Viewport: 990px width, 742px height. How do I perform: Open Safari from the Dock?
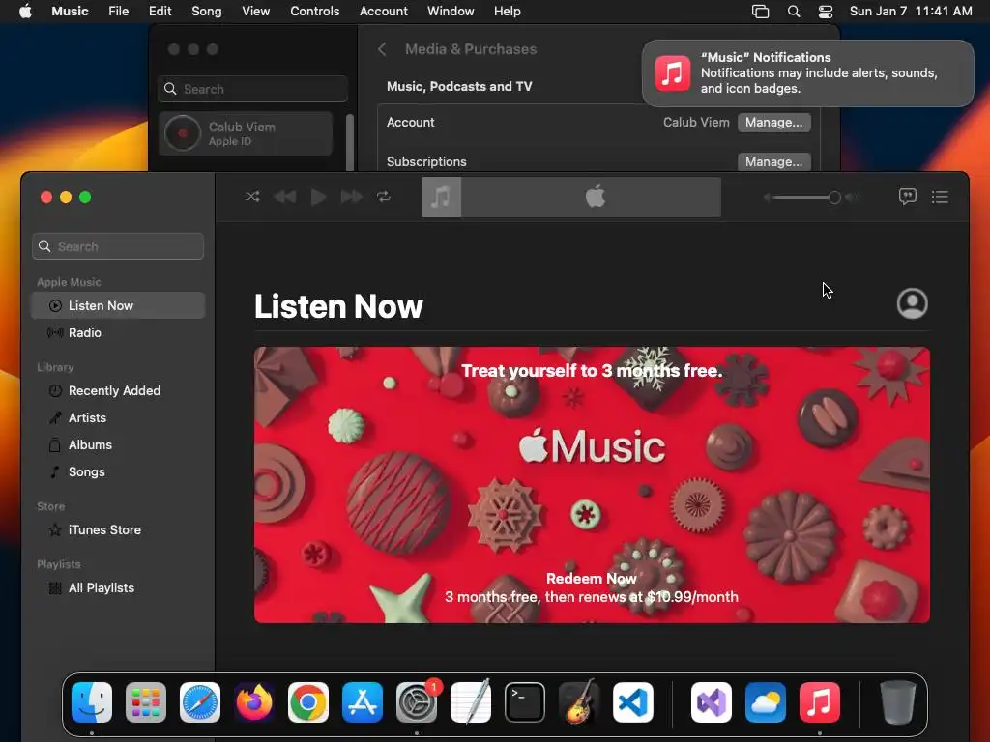pyautogui.click(x=200, y=702)
